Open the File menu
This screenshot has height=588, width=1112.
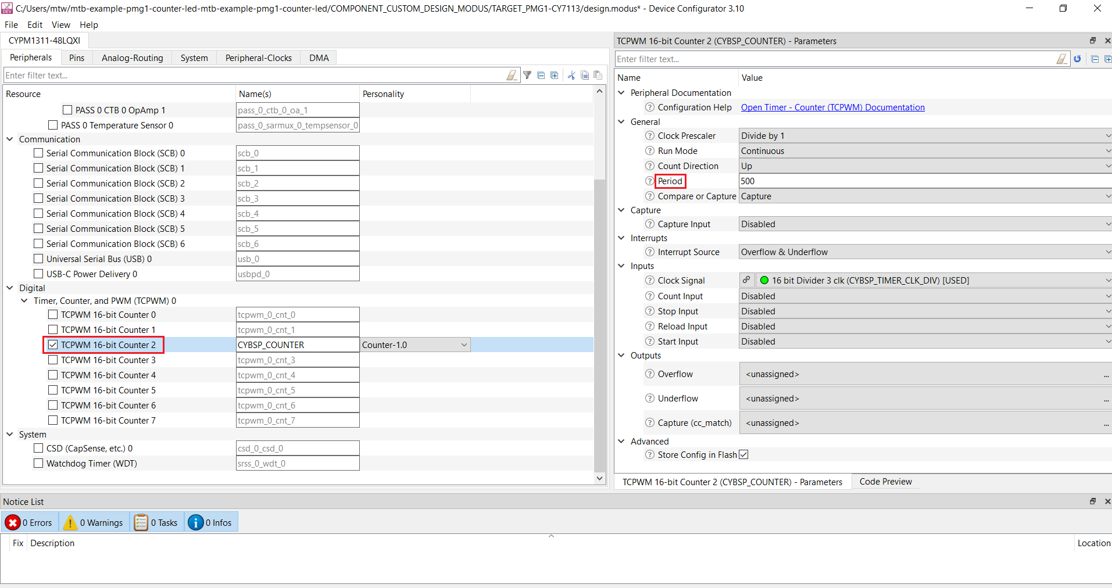coord(11,25)
